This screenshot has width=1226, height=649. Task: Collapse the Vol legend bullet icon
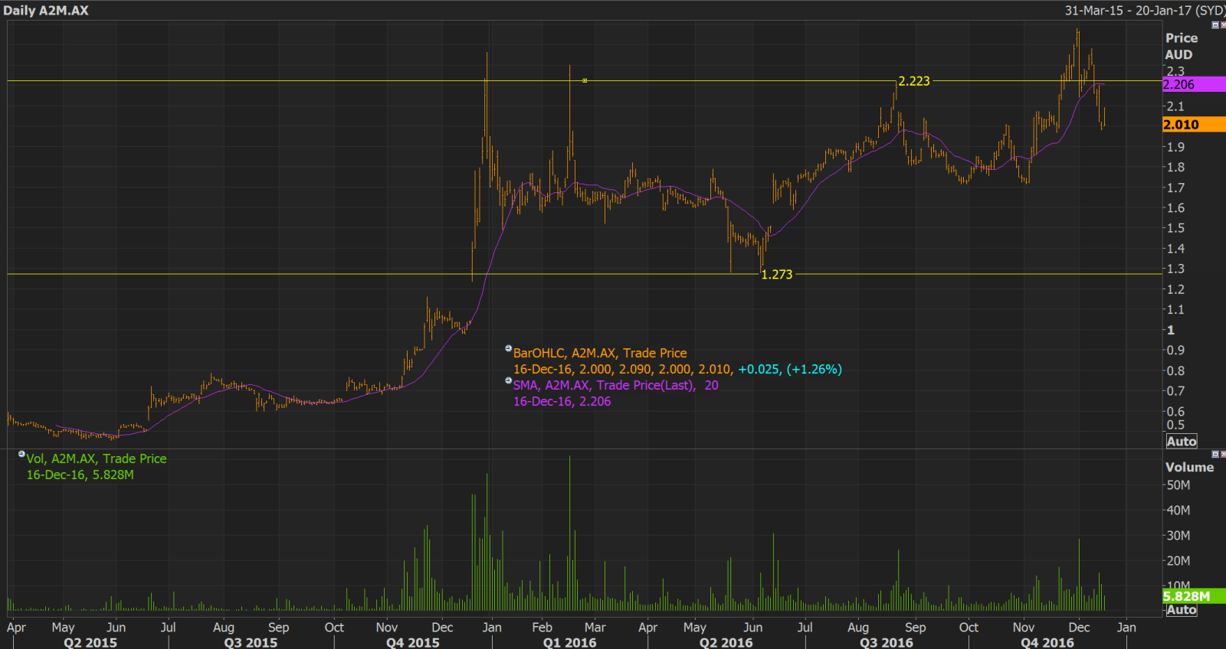click(21, 455)
